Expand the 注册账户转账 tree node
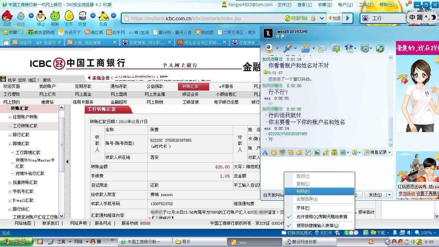The image size is (439, 247). 10,117
